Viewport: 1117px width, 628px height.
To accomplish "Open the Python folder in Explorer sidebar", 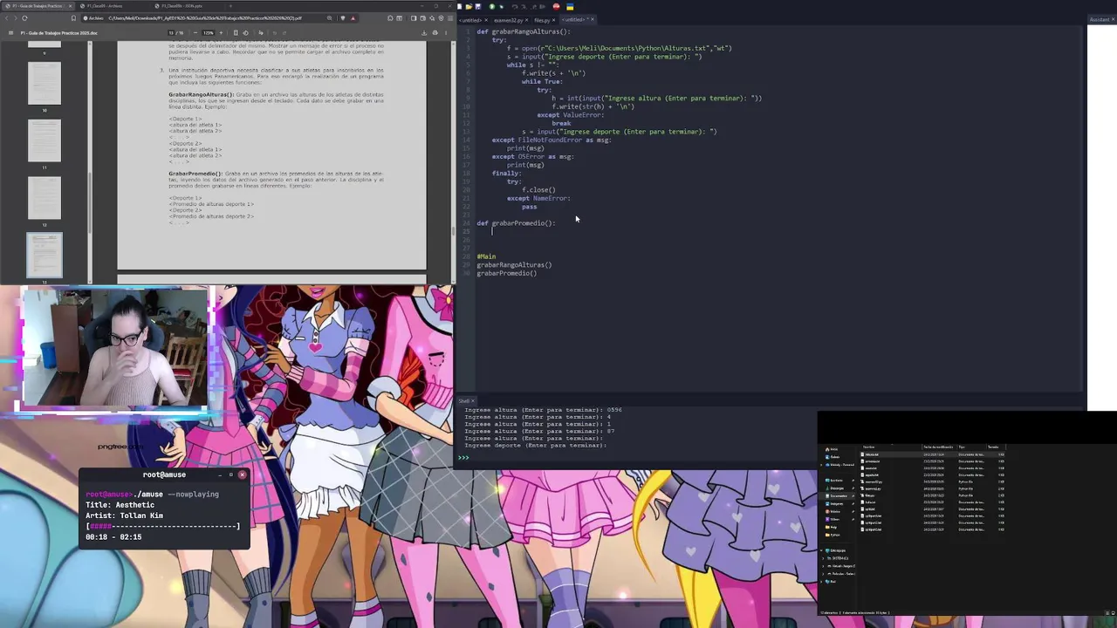I will coord(834,535).
